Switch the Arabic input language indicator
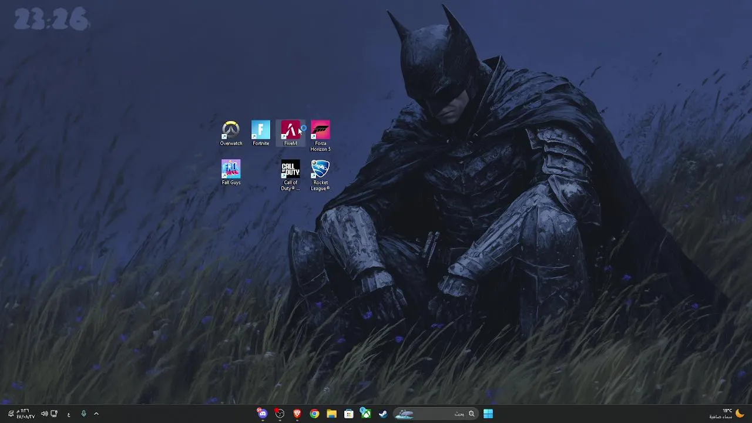The width and height of the screenshot is (752, 423). [x=69, y=414]
